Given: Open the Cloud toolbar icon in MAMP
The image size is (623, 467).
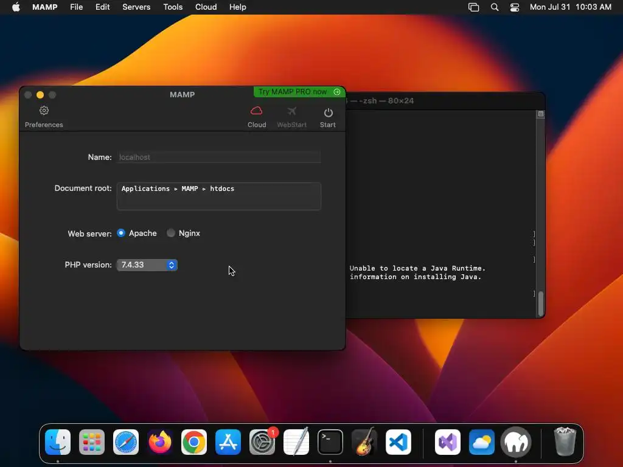Looking at the screenshot, I should pos(257,111).
